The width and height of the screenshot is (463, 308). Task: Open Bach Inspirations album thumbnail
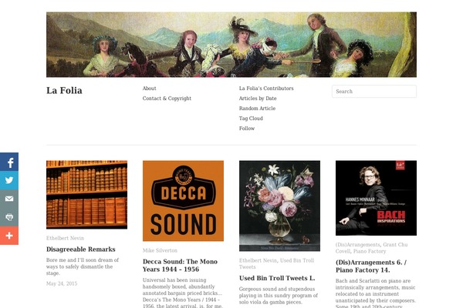(376, 198)
